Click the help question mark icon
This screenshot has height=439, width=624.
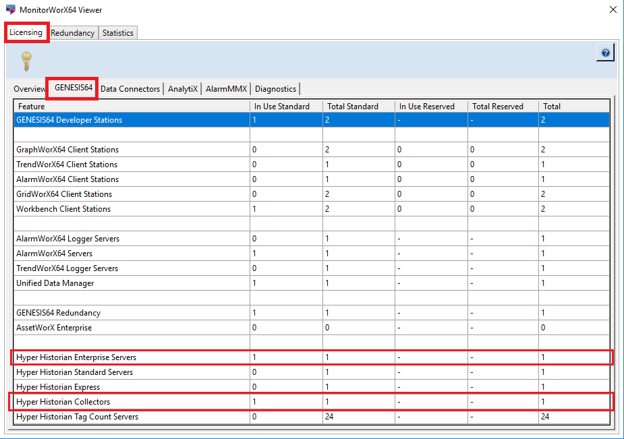pos(605,53)
